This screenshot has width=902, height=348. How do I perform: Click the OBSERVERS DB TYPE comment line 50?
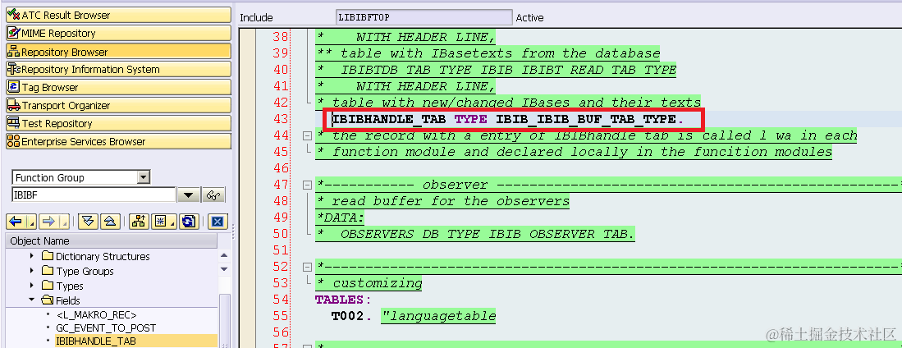pyautogui.click(x=475, y=234)
